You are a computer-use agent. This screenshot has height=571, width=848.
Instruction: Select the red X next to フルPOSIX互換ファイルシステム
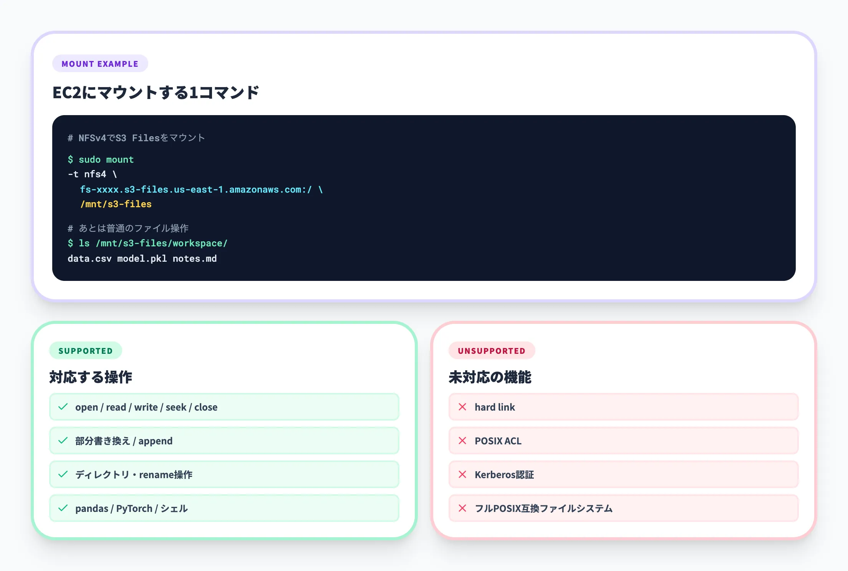(x=462, y=508)
